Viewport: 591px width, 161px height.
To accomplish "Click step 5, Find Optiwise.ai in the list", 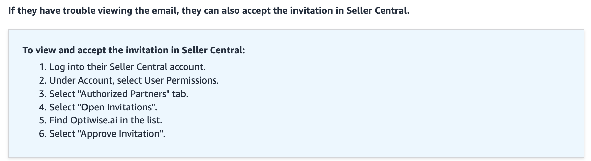I will (105, 120).
